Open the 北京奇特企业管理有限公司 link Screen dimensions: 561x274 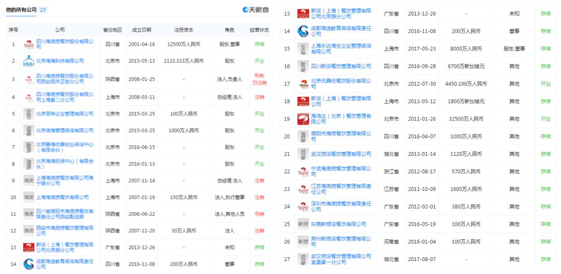point(65,114)
